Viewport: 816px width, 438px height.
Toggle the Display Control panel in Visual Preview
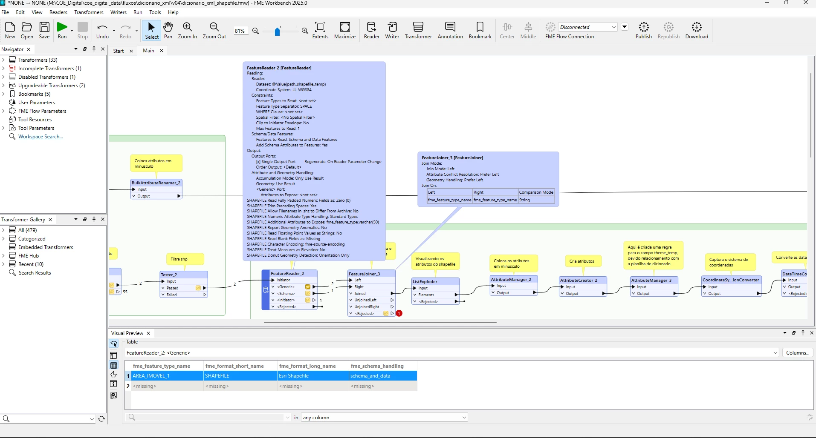pyautogui.click(x=114, y=355)
